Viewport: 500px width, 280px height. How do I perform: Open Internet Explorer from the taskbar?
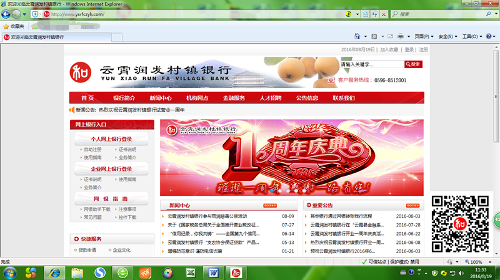coord(54,273)
